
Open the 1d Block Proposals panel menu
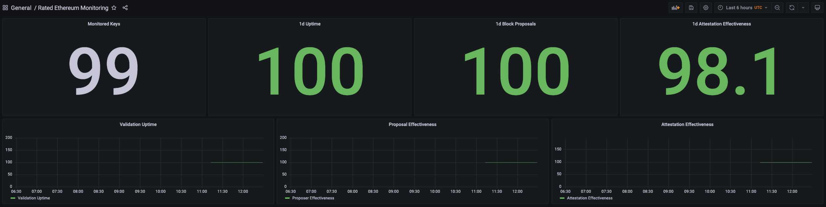point(516,24)
